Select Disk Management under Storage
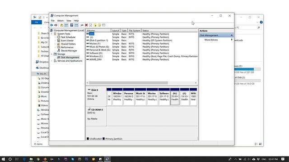This screenshot has width=289, height=162. 70,58
